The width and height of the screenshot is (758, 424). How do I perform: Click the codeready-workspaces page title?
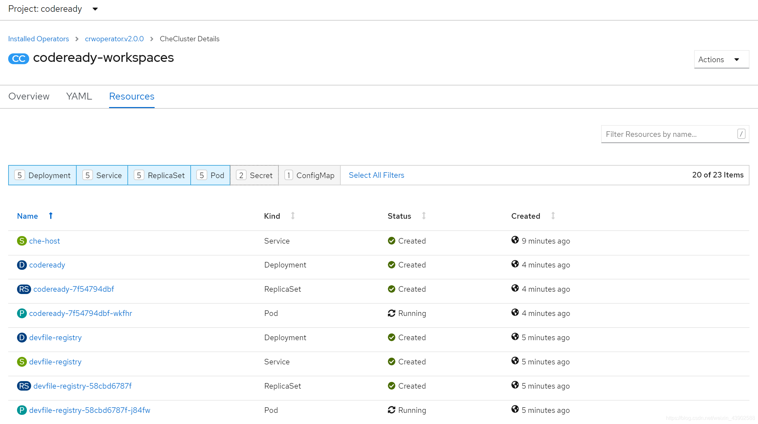[x=104, y=58]
